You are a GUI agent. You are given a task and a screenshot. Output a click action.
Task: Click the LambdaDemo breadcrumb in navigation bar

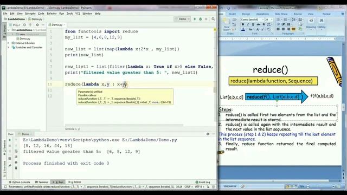(15, 19)
